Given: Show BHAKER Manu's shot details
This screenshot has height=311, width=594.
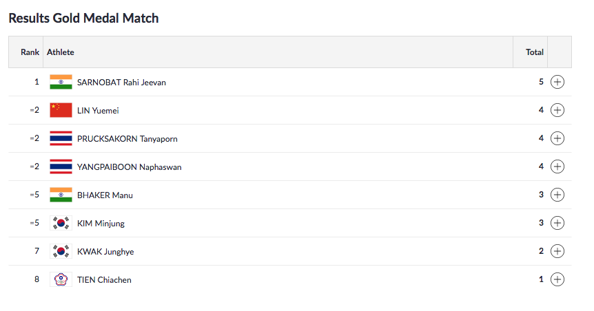Looking at the screenshot, I should (x=557, y=195).
